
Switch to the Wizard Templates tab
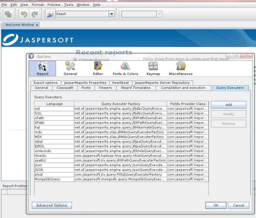(x=136, y=88)
